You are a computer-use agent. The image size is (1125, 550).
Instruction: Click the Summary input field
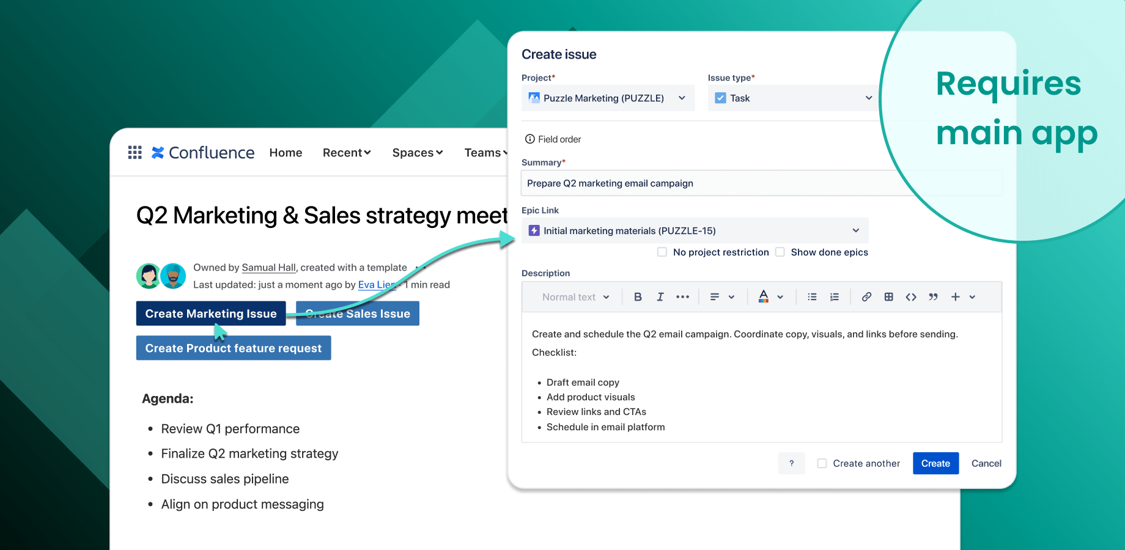pos(762,183)
